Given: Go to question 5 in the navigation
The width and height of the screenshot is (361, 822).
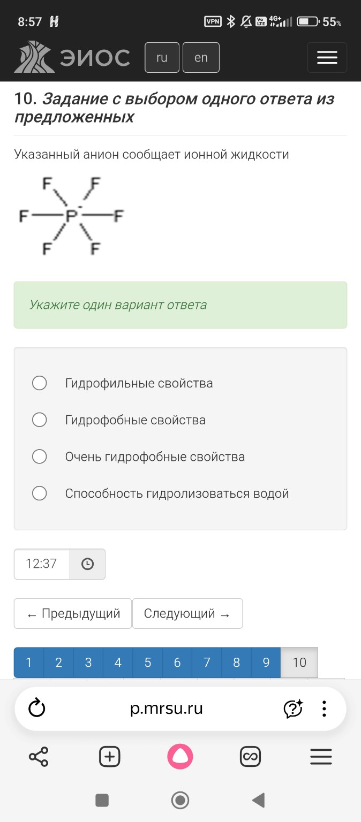Looking at the screenshot, I should (x=147, y=662).
